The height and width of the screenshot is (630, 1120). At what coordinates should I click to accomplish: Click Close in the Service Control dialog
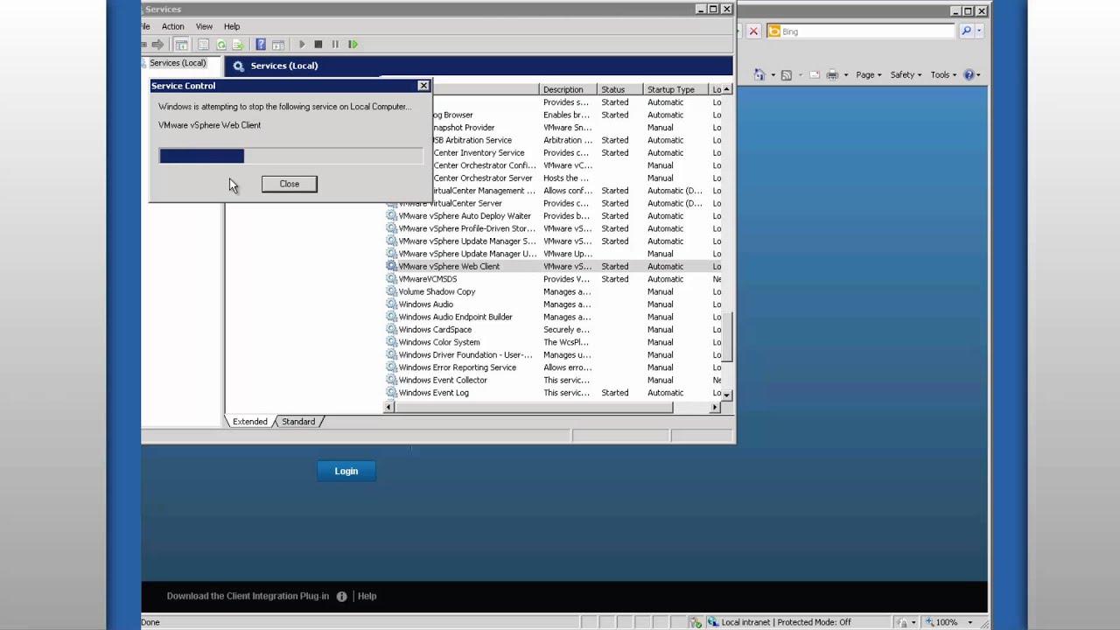tap(290, 184)
